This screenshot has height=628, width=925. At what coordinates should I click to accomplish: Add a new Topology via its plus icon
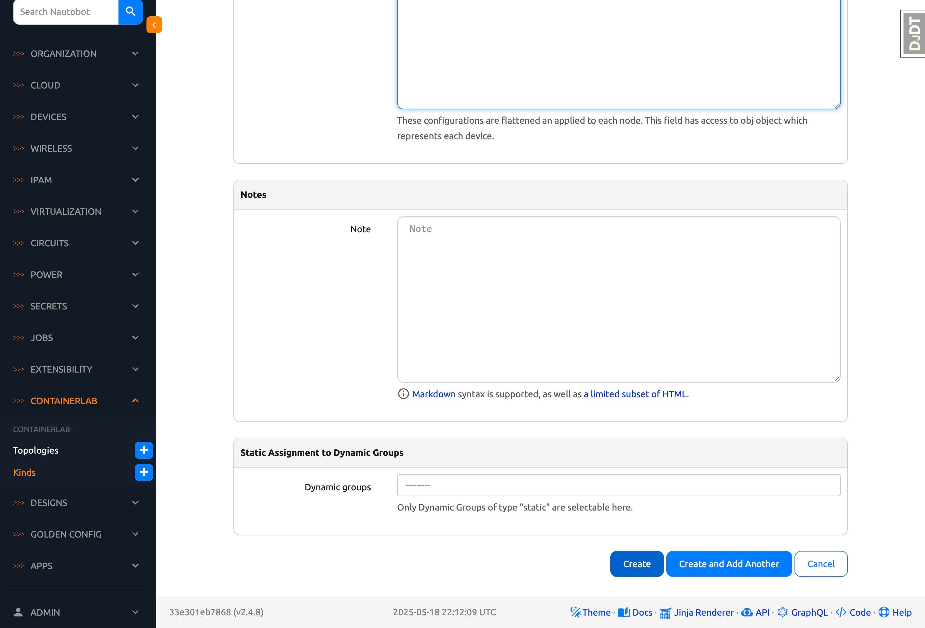tap(144, 450)
